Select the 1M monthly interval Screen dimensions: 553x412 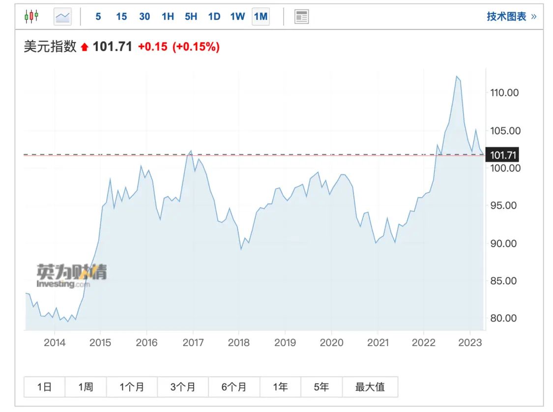point(261,17)
